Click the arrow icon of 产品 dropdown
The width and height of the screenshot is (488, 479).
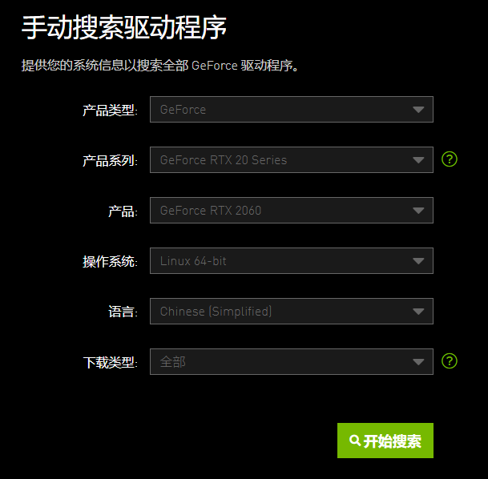pos(418,211)
